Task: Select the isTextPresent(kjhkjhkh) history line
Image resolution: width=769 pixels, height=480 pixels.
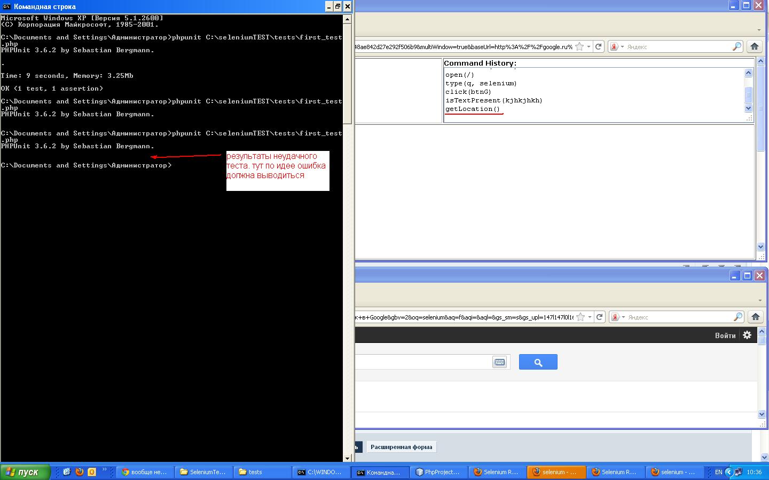Action: coord(493,100)
